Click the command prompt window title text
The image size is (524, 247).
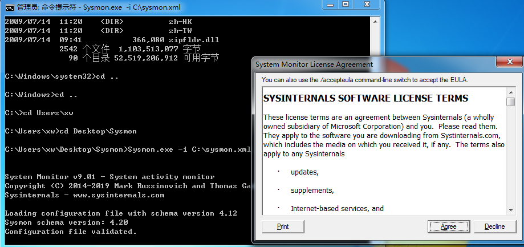point(99,7)
